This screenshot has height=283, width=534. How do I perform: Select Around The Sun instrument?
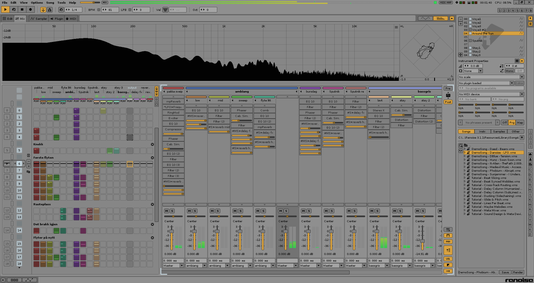pos(493,34)
